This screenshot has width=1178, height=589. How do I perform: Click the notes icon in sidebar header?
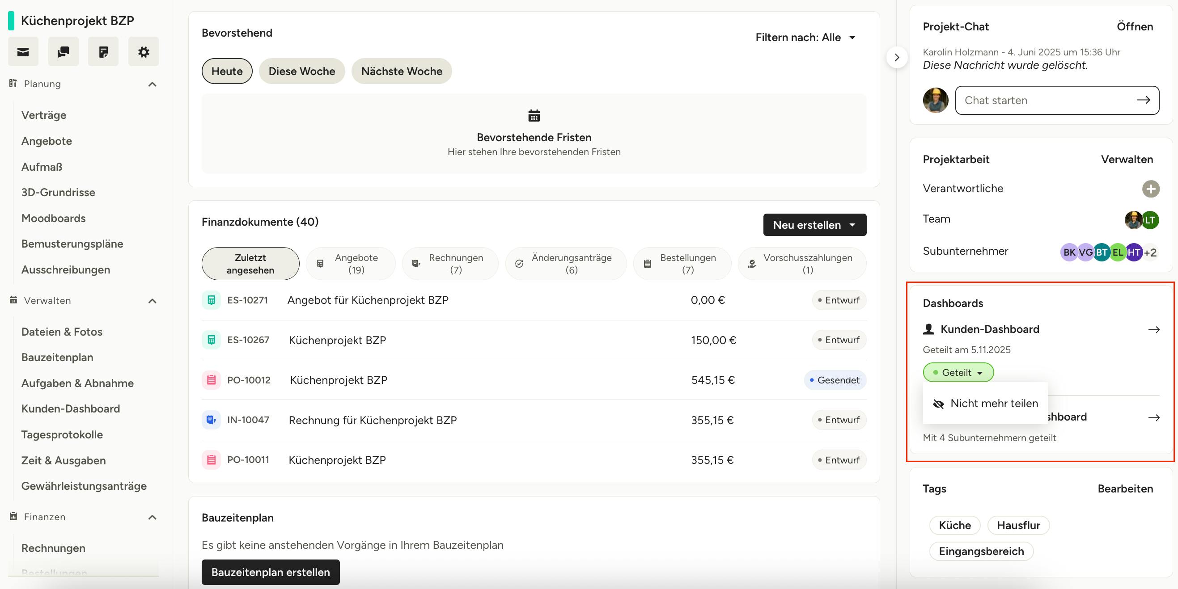[103, 52]
